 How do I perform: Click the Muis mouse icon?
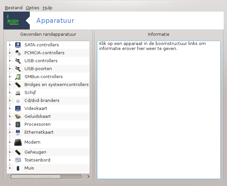tap(18, 168)
